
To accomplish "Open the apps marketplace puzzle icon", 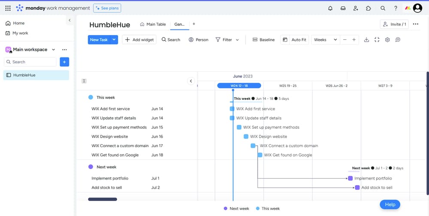I will click(x=369, y=8).
